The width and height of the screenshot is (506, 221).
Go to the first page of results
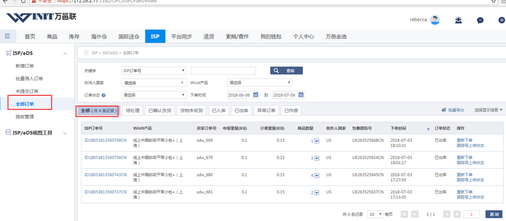click(404, 214)
